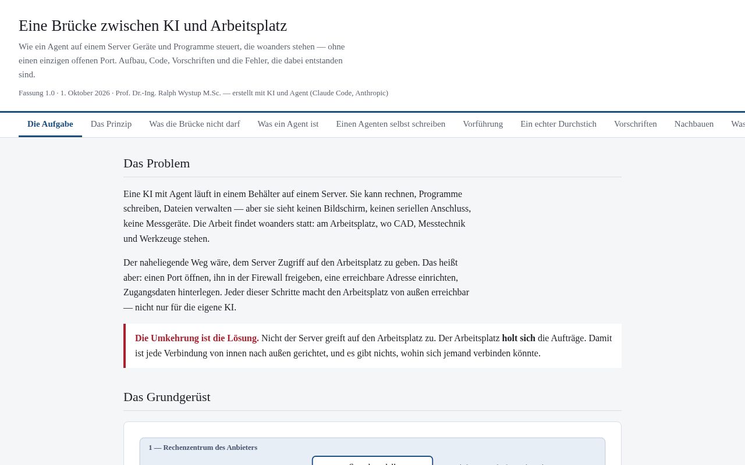Click the version line 'Fassung 1.0 · 1. Oktober 2026'
The image size is (745, 465).
[203, 93]
